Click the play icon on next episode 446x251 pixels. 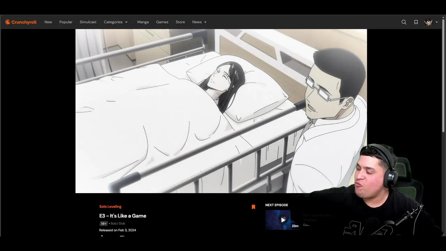click(283, 220)
